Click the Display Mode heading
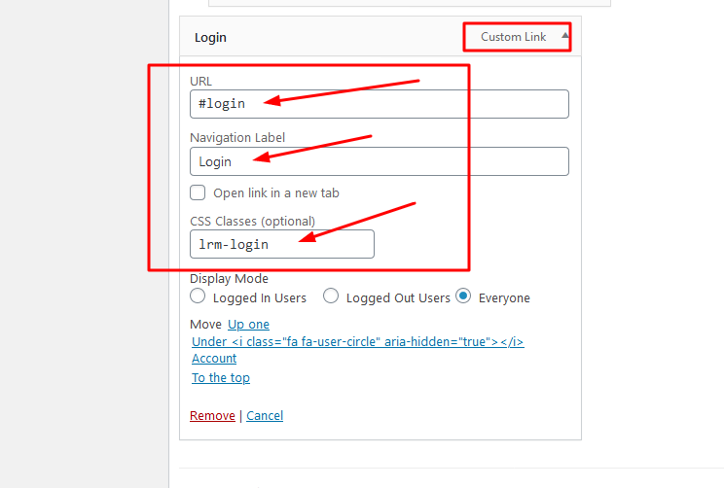Image resolution: width=724 pixels, height=488 pixels. click(x=229, y=279)
